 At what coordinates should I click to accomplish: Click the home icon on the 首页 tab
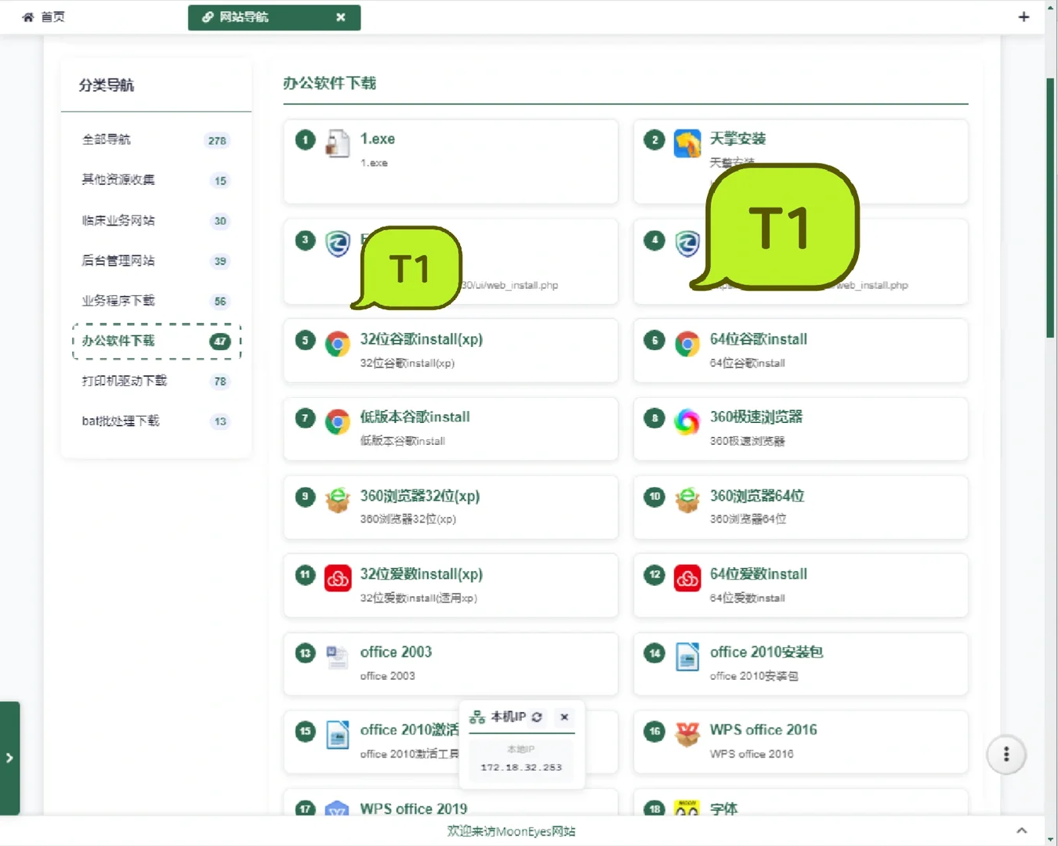28,16
